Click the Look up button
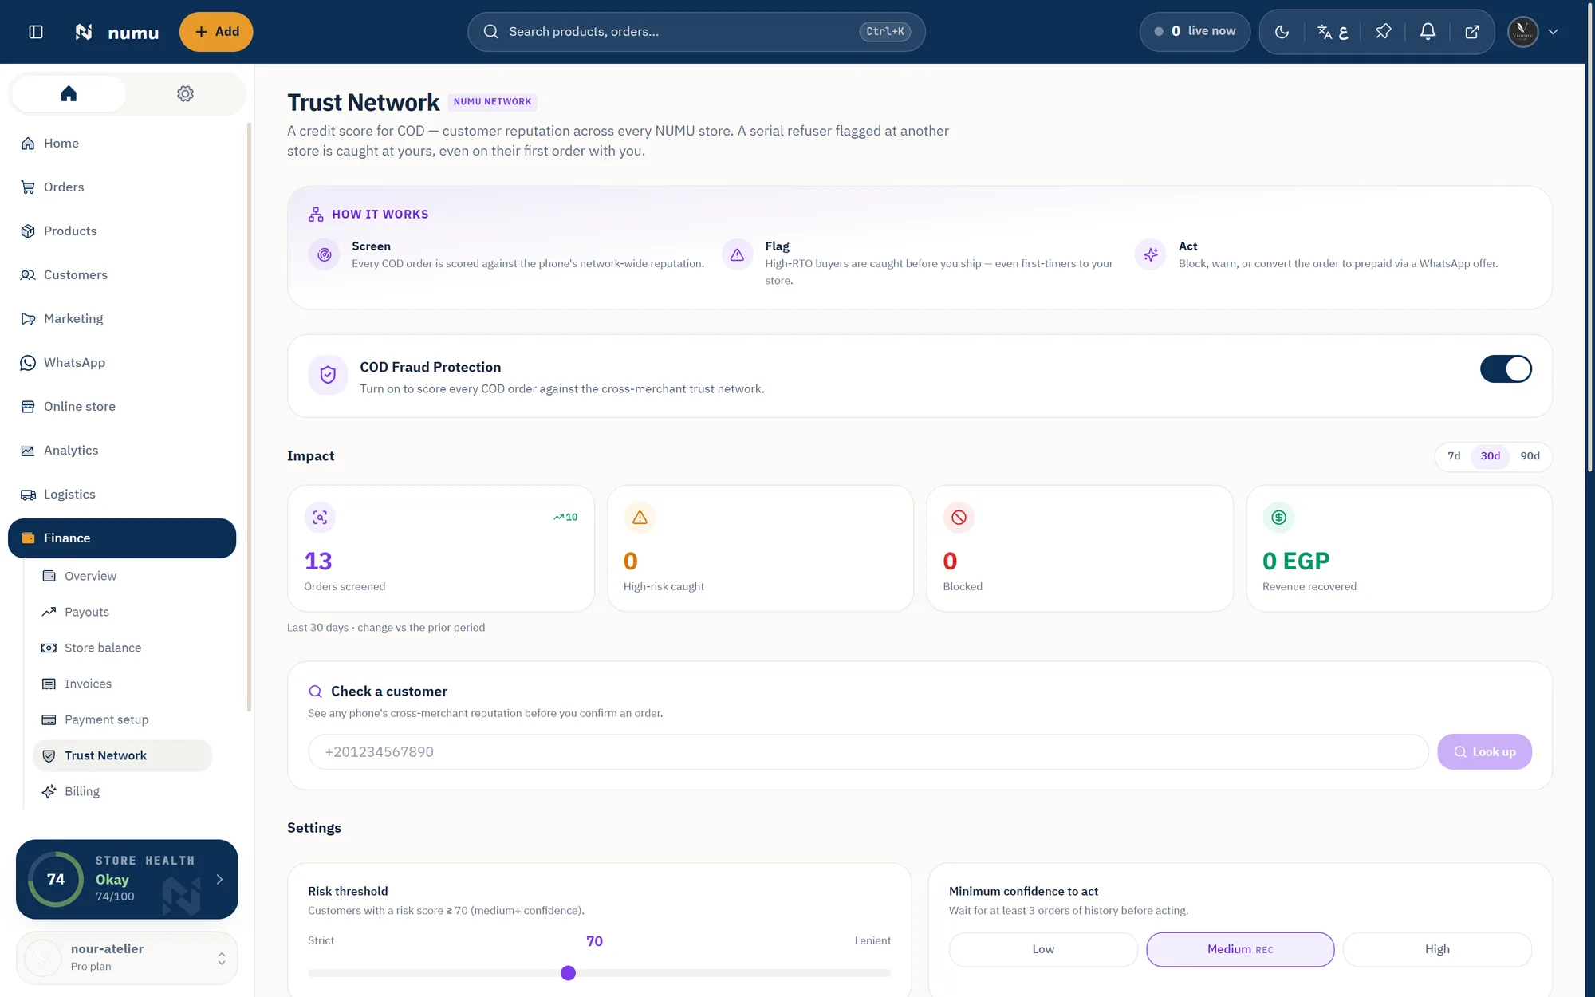The image size is (1595, 997). tap(1484, 752)
